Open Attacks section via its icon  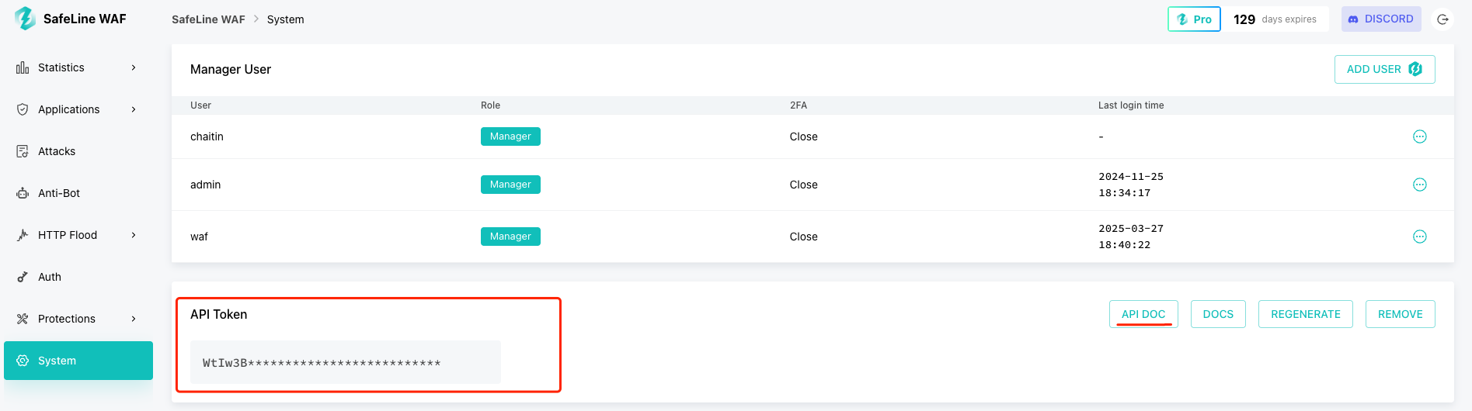pyautogui.click(x=23, y=151)
